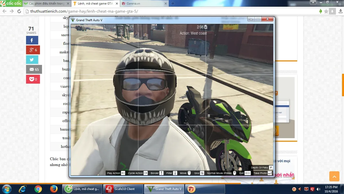Toggle Depth Of Field with F key icon
The width and height of the screenshot is (344, 194).
pos(271,168)
